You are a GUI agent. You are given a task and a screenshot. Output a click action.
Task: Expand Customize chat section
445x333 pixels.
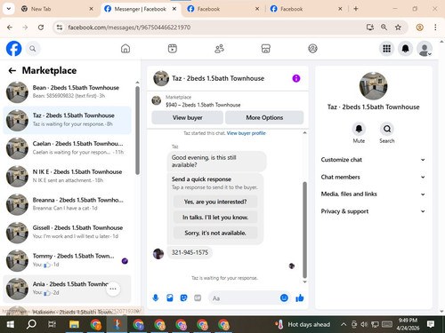point(373,160)
